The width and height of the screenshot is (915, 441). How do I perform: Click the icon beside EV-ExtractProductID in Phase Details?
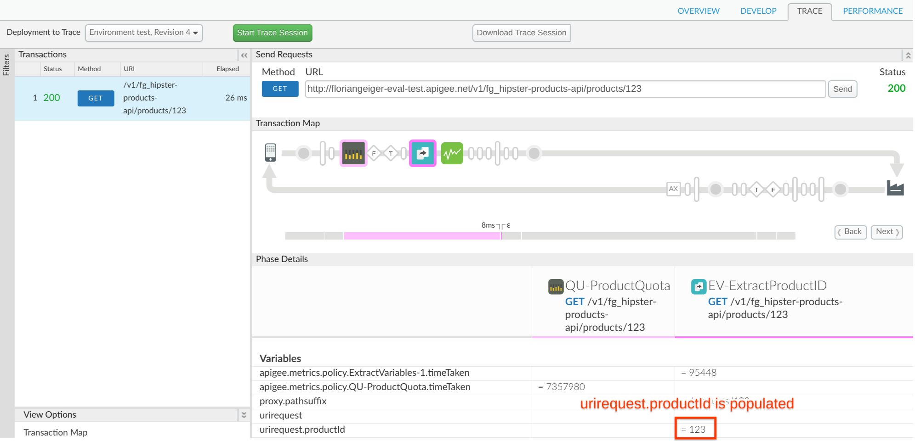coord(699,287)
